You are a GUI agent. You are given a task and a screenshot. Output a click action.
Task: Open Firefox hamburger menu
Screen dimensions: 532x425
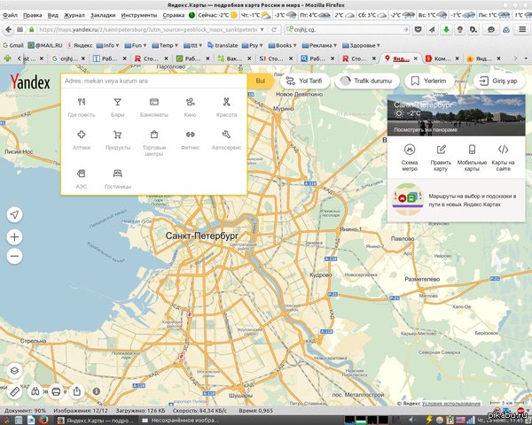[522, 30]
